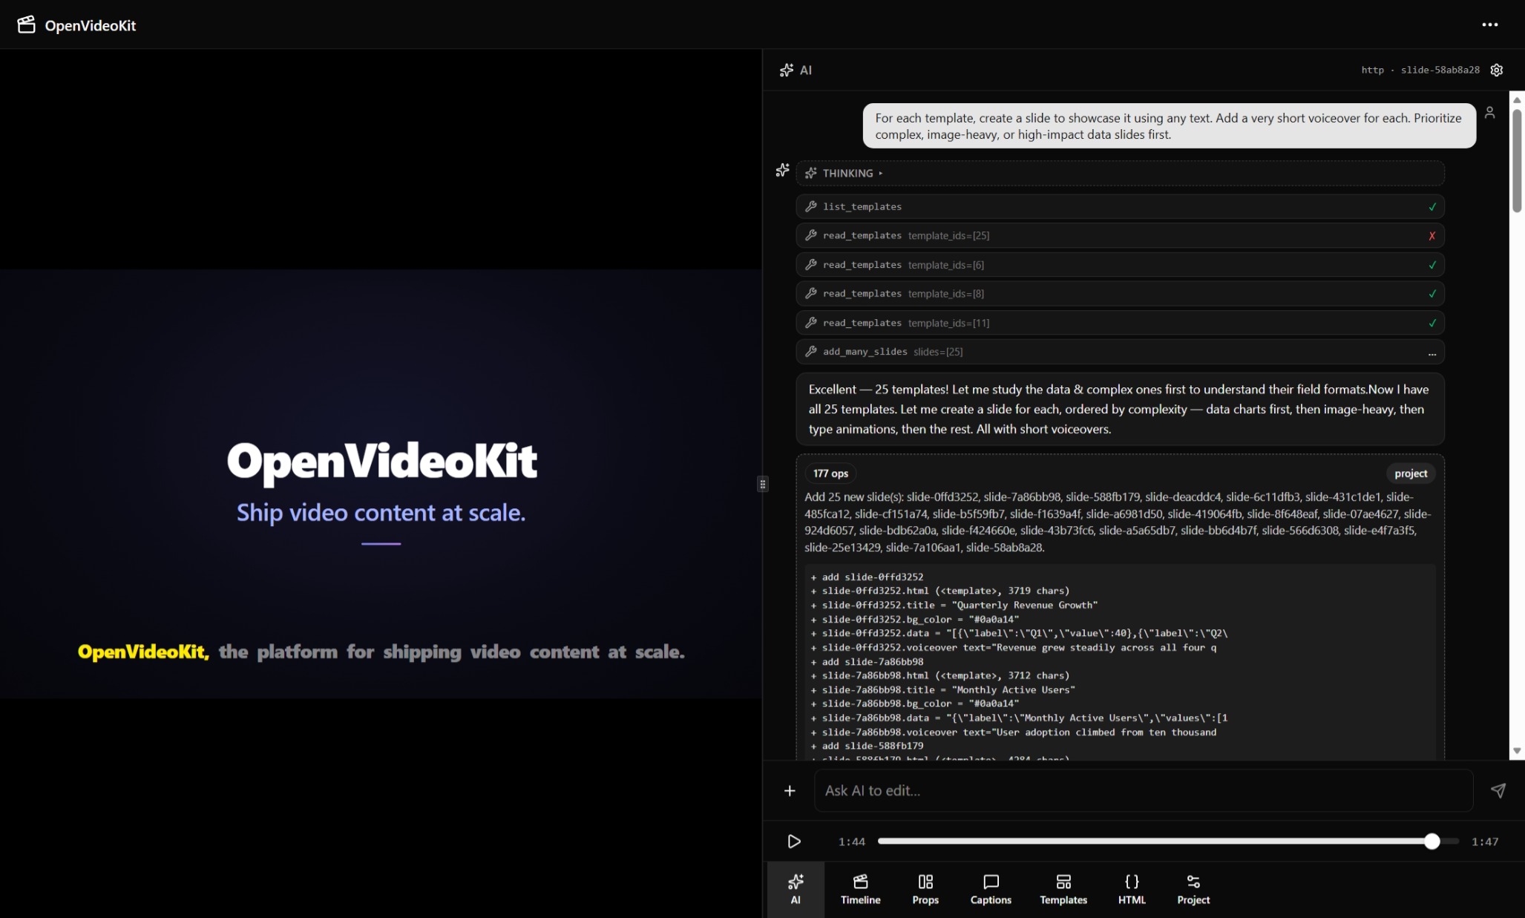Click the red X failure status icon
Image resolution: width=1525 pixels, height=918 pixels.
1431,236
